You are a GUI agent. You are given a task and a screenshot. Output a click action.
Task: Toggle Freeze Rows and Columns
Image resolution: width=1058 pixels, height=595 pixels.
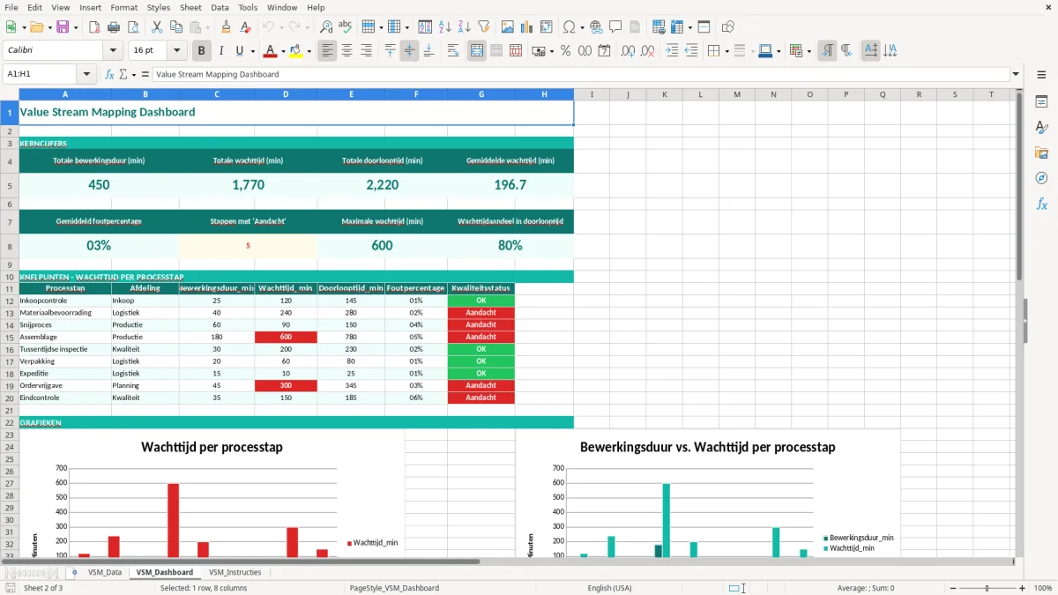click(677, 27)
